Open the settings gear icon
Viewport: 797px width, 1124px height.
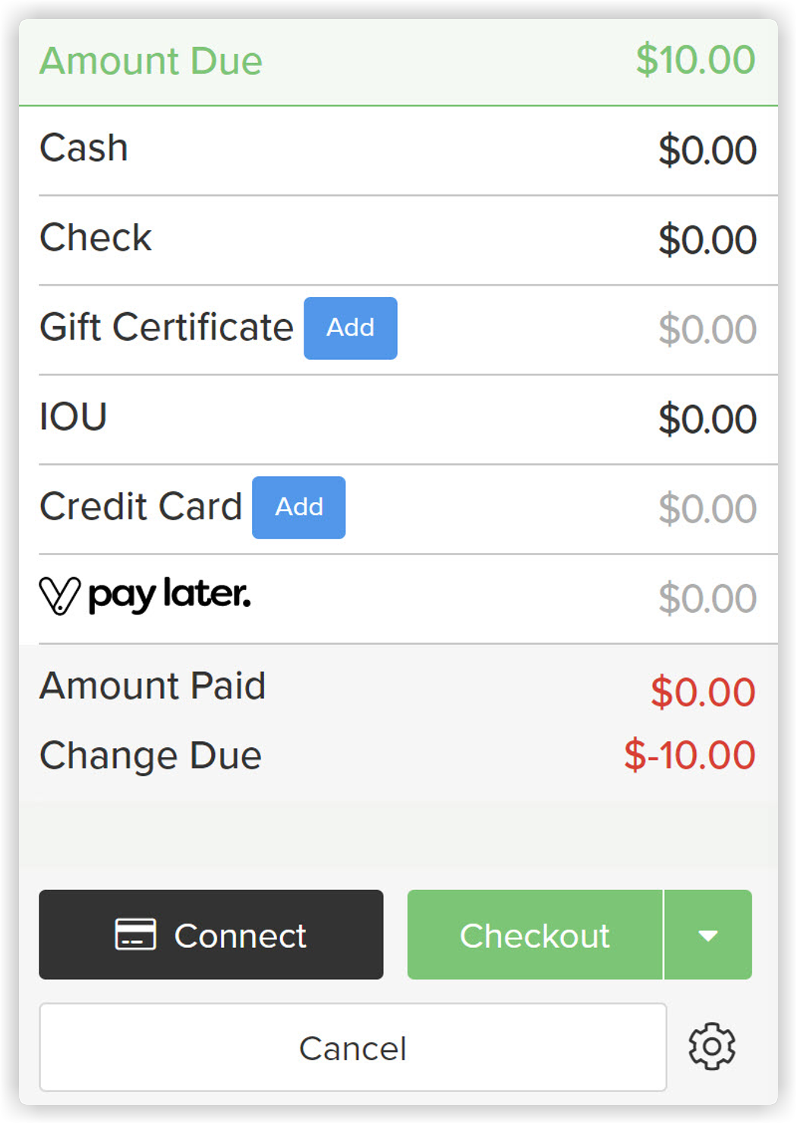(x=710, y=1047)
